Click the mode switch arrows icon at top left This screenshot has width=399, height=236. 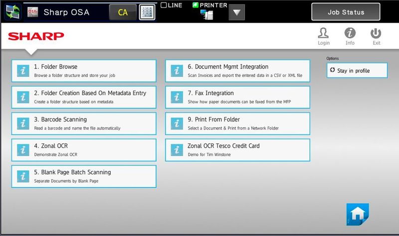pos(13,12)
